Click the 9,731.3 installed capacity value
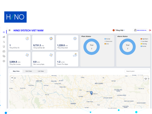The width and height of the screenshot is (152, 114). (37, 45)
